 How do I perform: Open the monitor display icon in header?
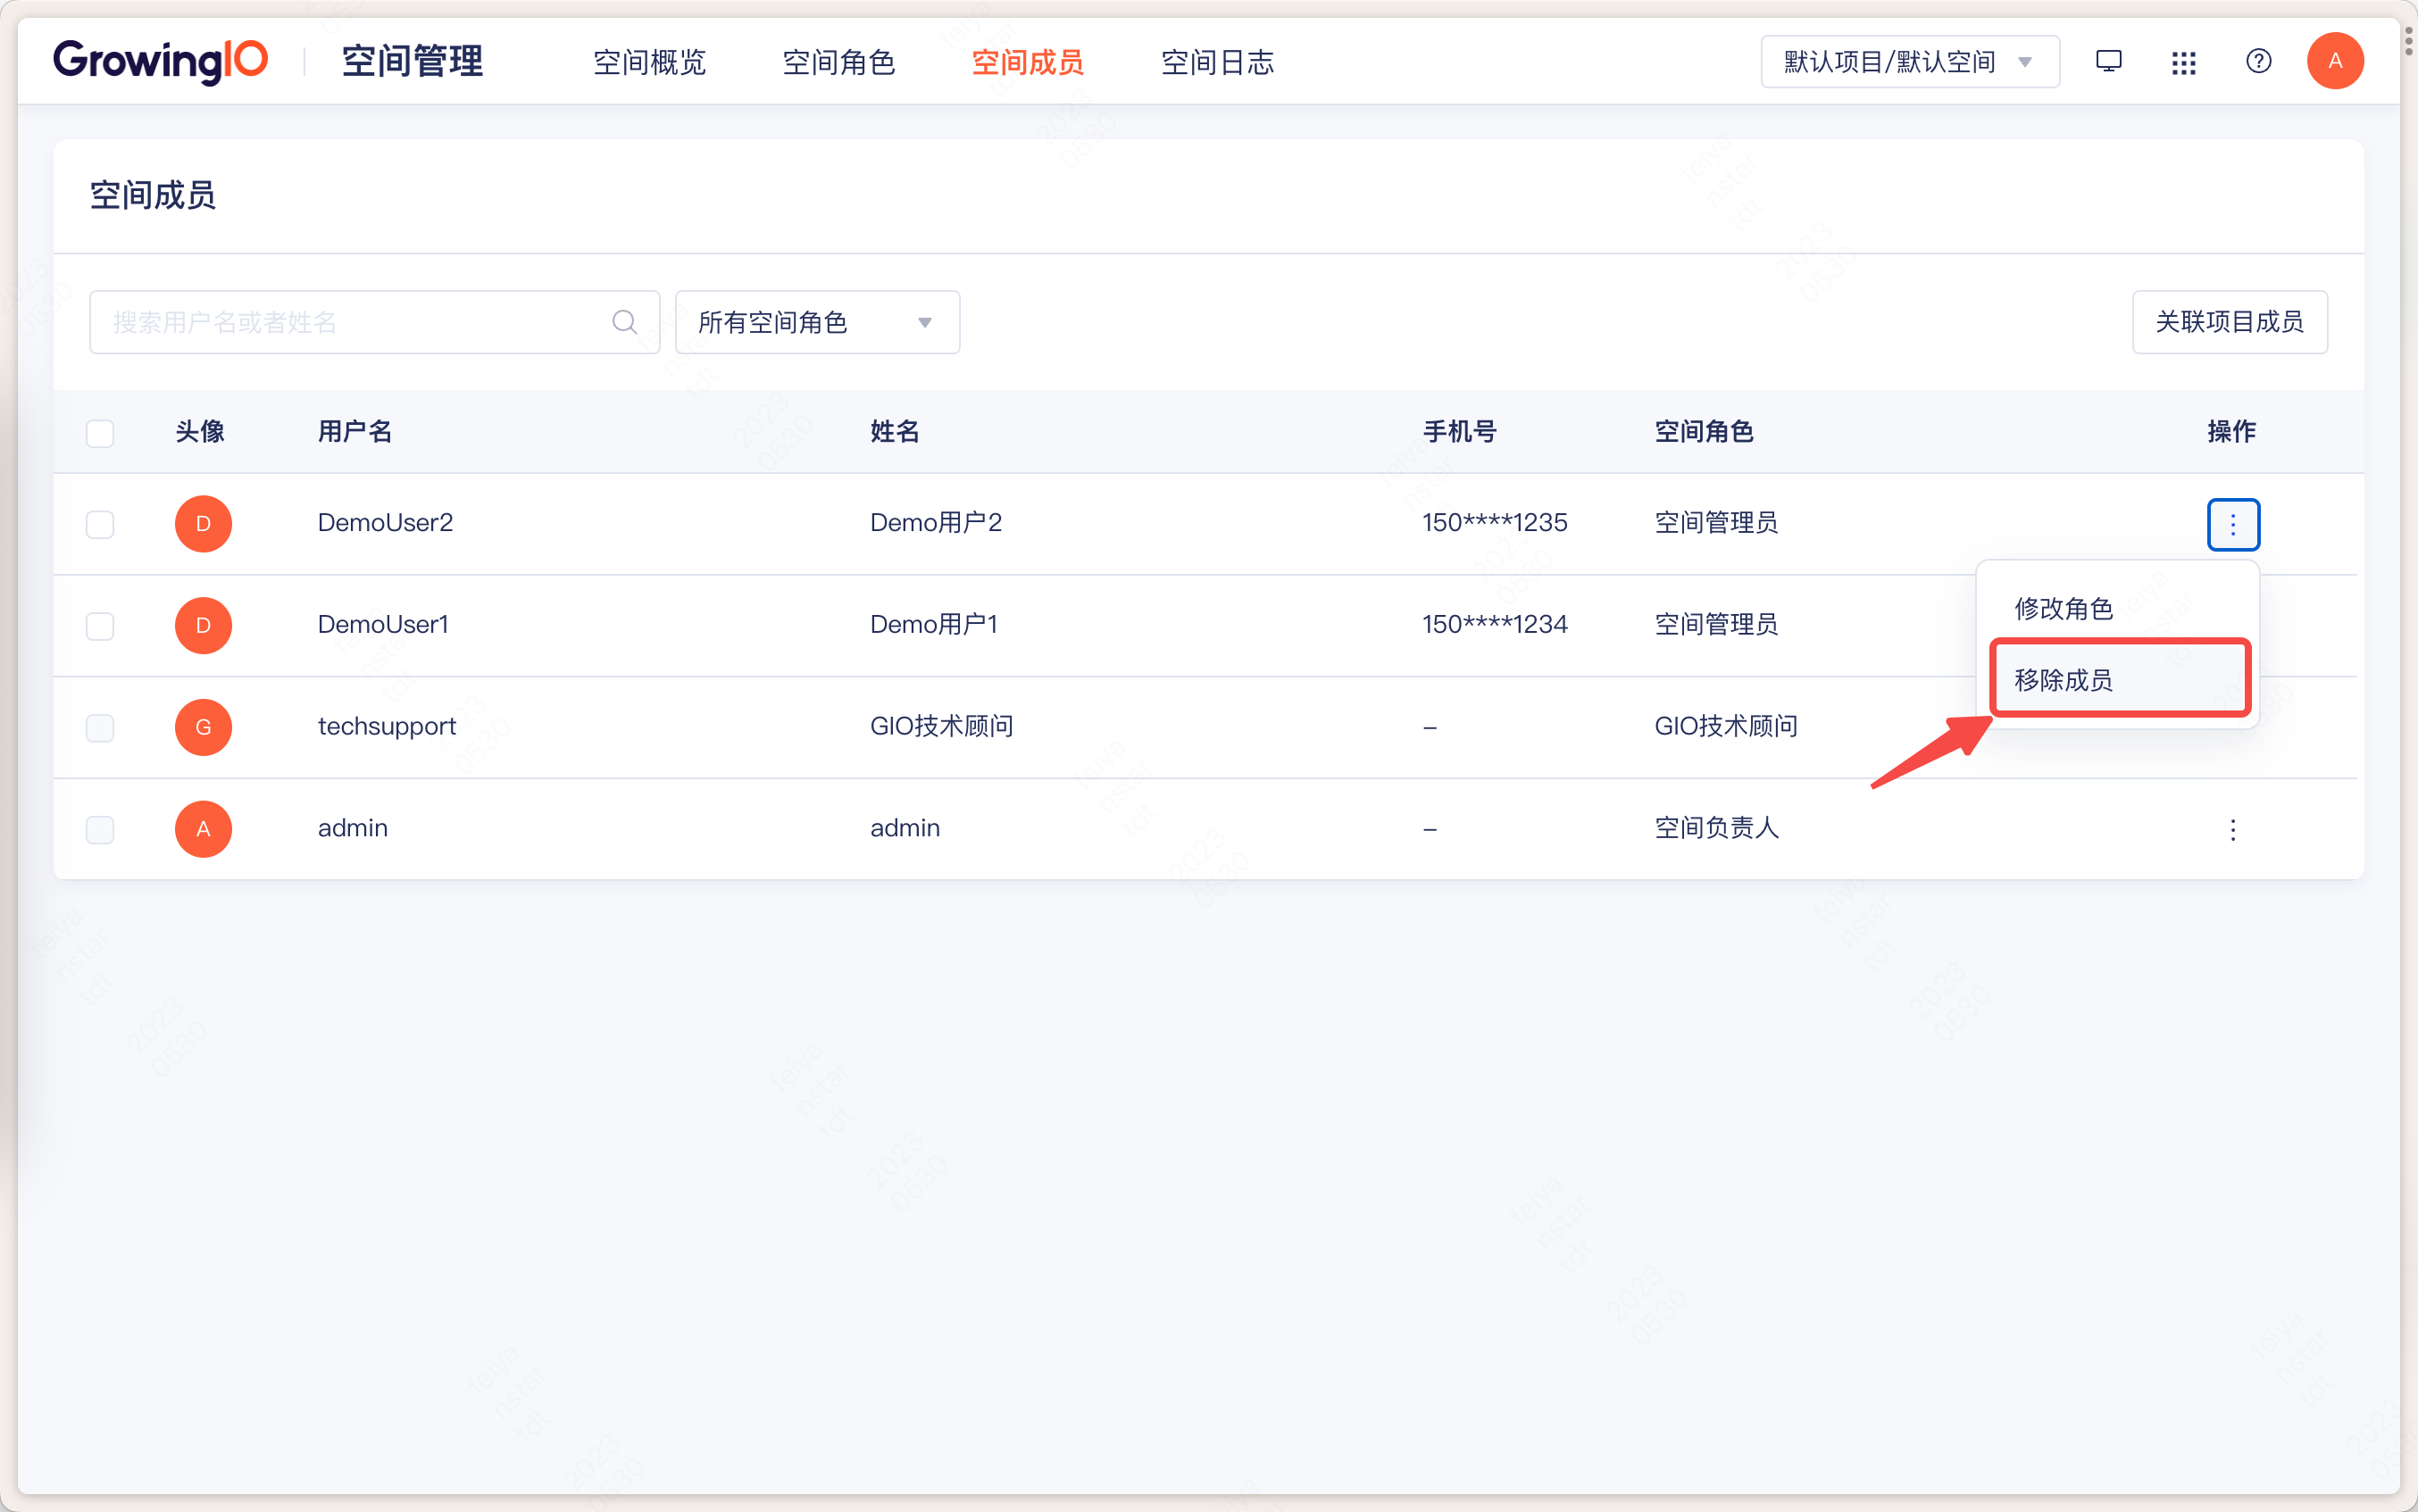click(x=2108, y=62)
